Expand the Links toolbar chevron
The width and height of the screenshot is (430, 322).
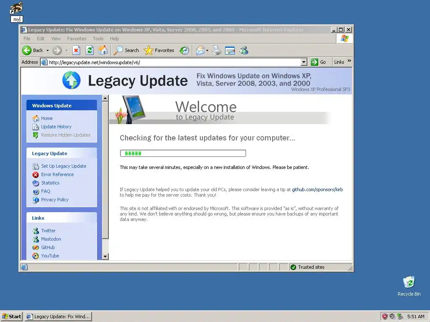coord(349,61)
